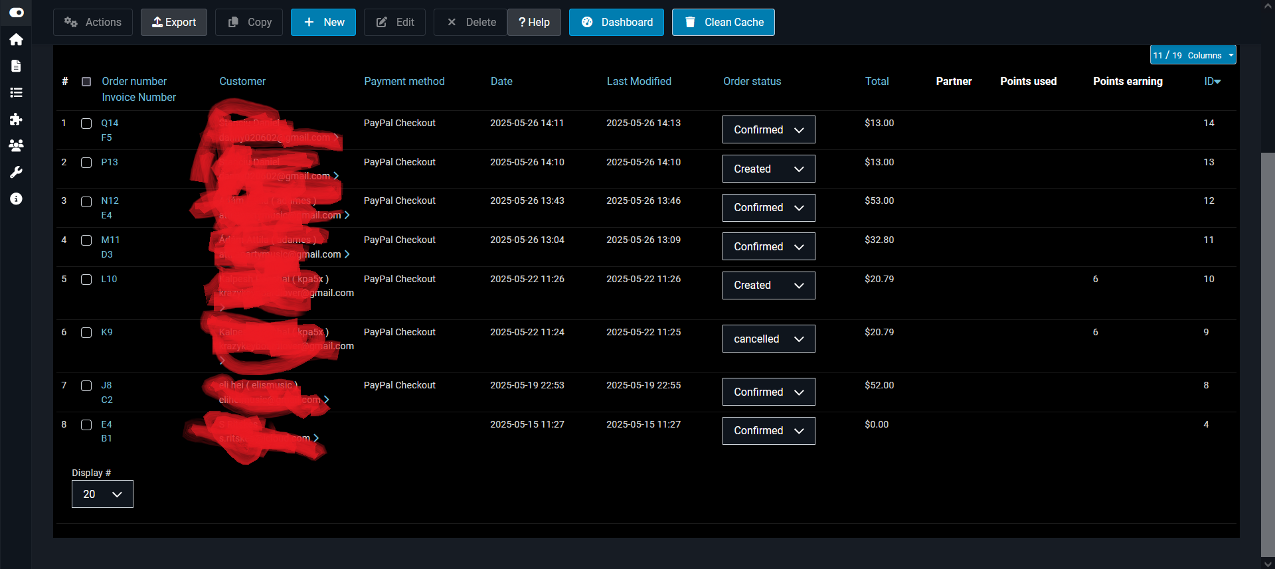Screen dimensions: 1275x569
Task: Delete the selected order
Action: (470, 22)
